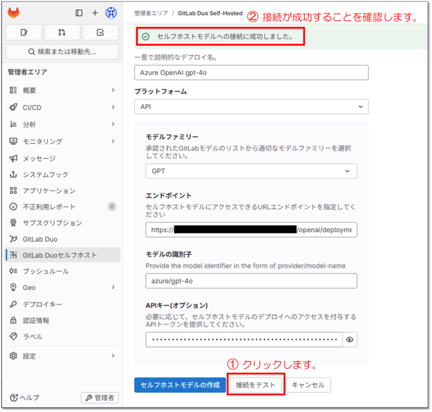The image size is (432, 412).
Task: Click the メッセージ megaphone icon
Action: (x=13, y=158)
